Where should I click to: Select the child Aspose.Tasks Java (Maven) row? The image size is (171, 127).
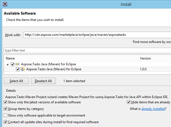click(54, 69)
